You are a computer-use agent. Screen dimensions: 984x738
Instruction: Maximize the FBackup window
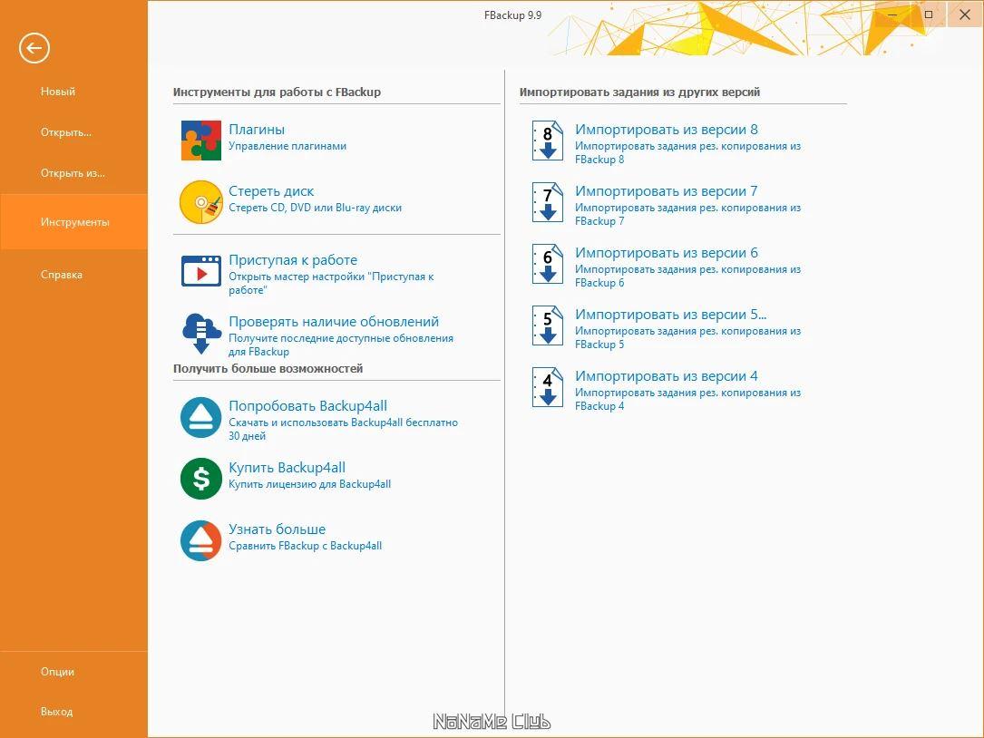tap(929, 15)
